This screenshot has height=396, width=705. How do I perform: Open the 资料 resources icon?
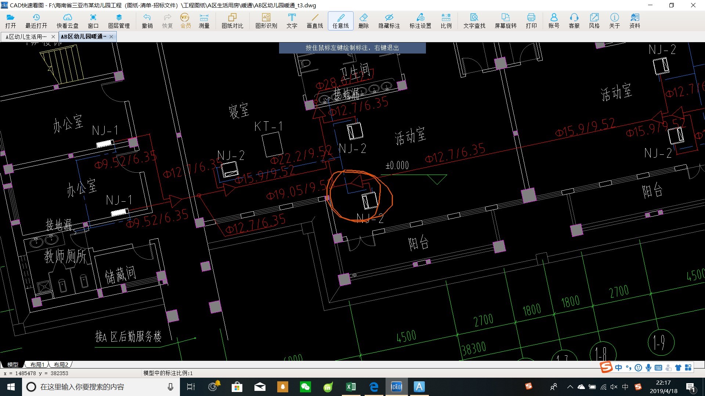(x=634, y=21)
